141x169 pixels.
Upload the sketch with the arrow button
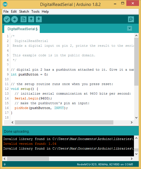pyautogui.click(x=15, y=19)
